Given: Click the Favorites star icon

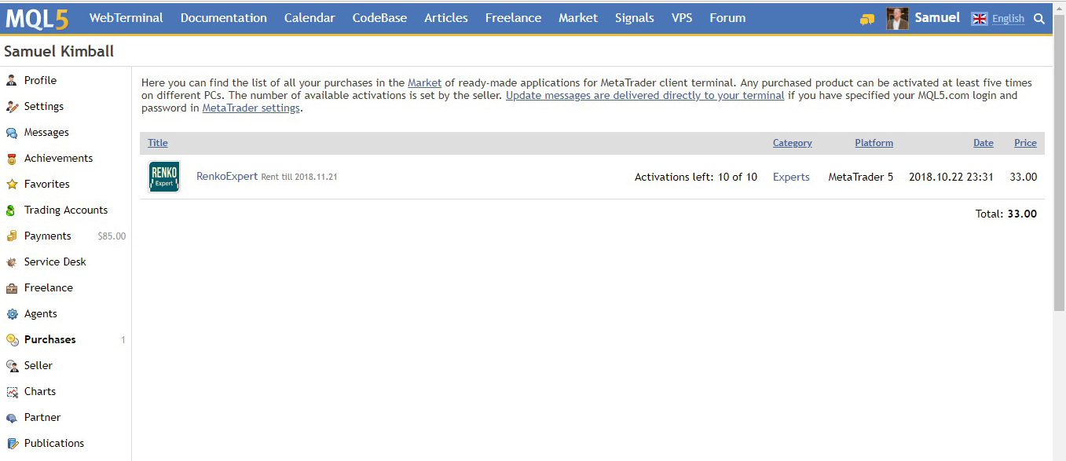Looking at the screenshot, I should (x=12, y=184).
